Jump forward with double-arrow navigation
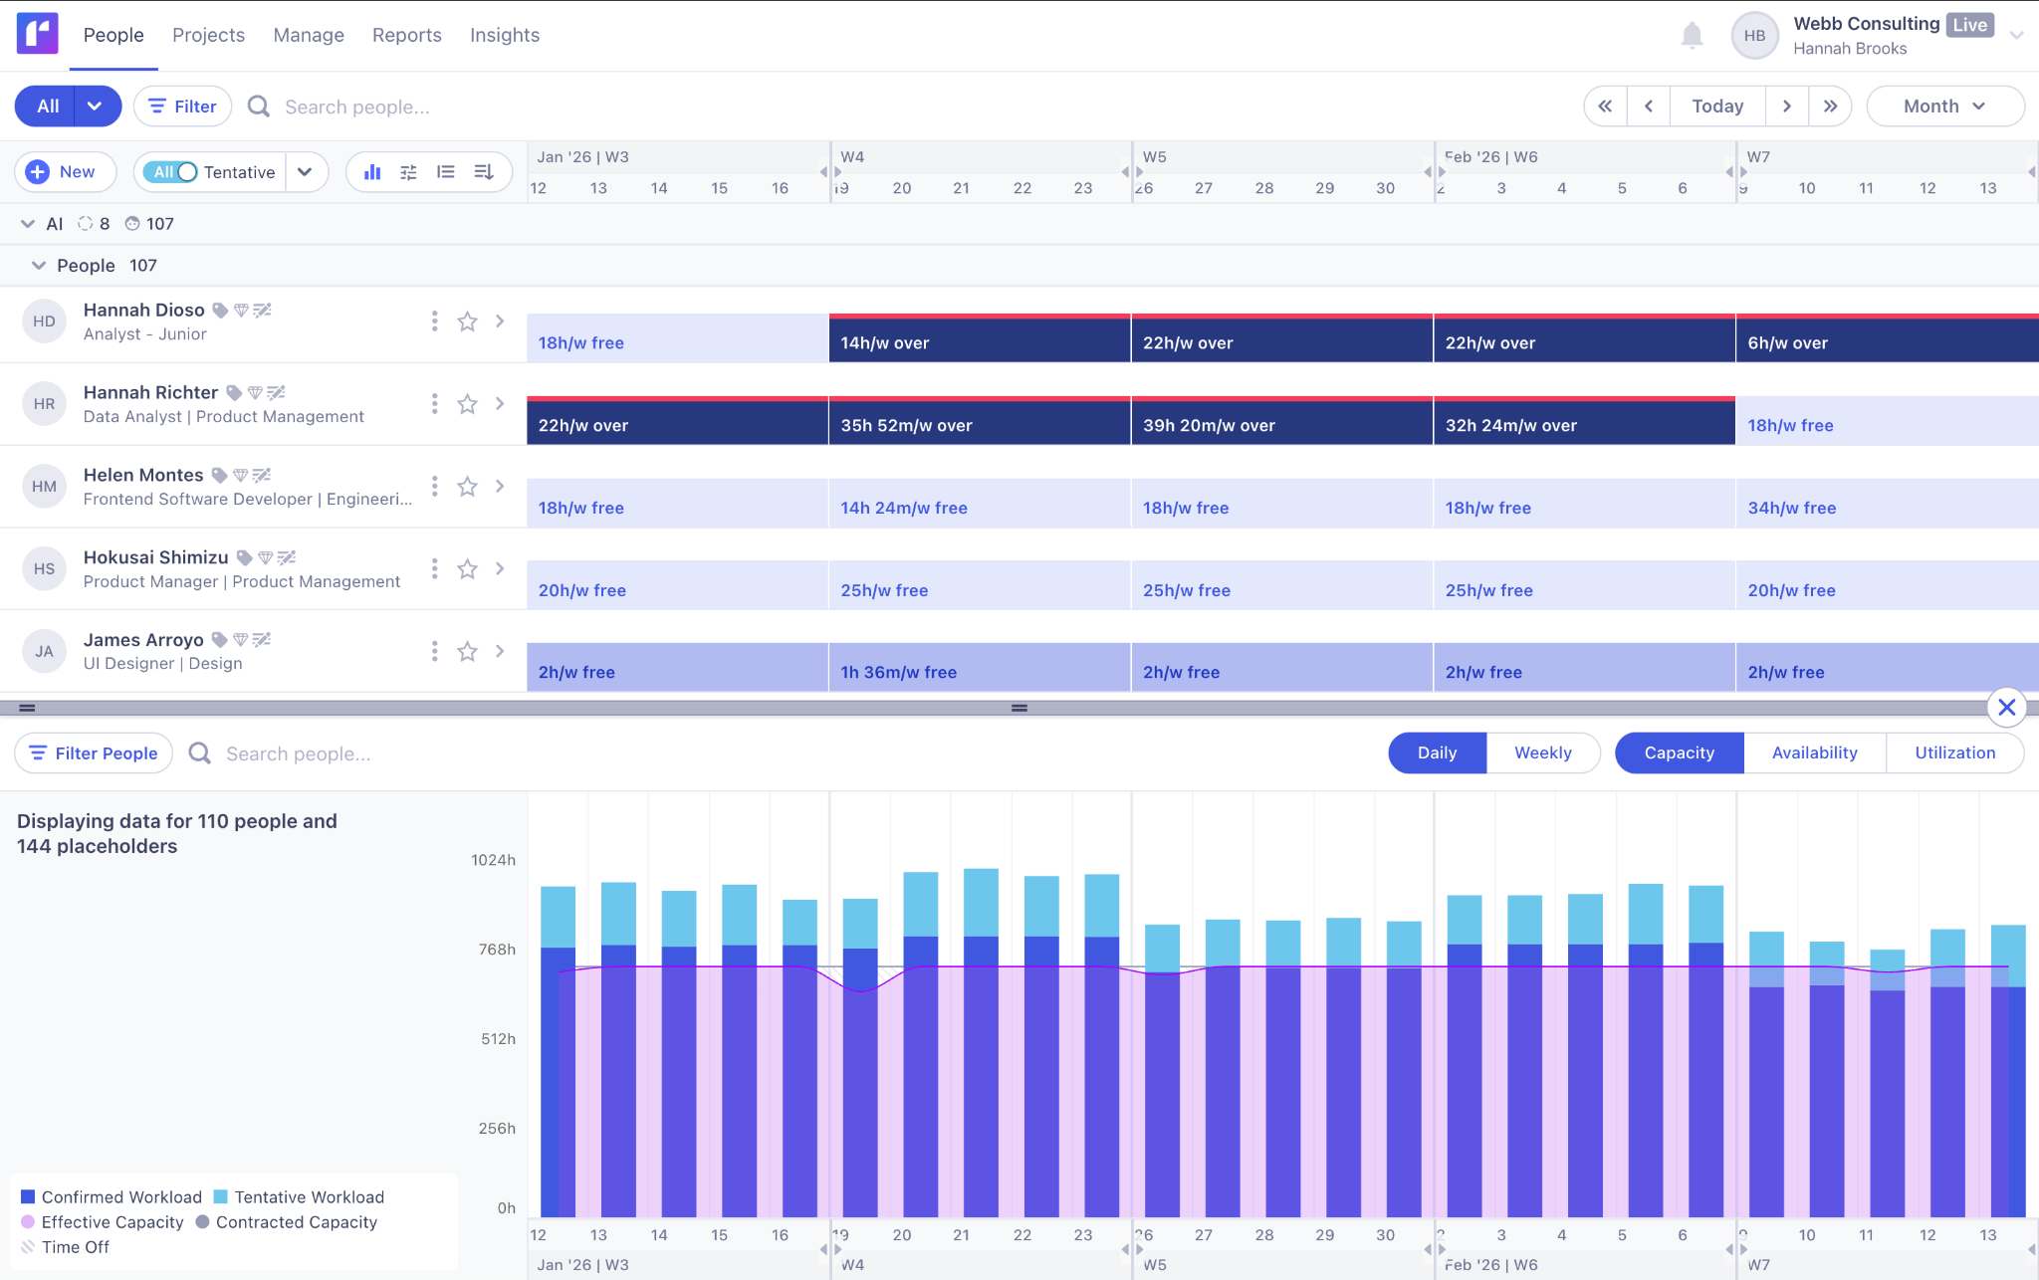The height and width of the screenshot is (1280, 2039). tap(1830, 107)
